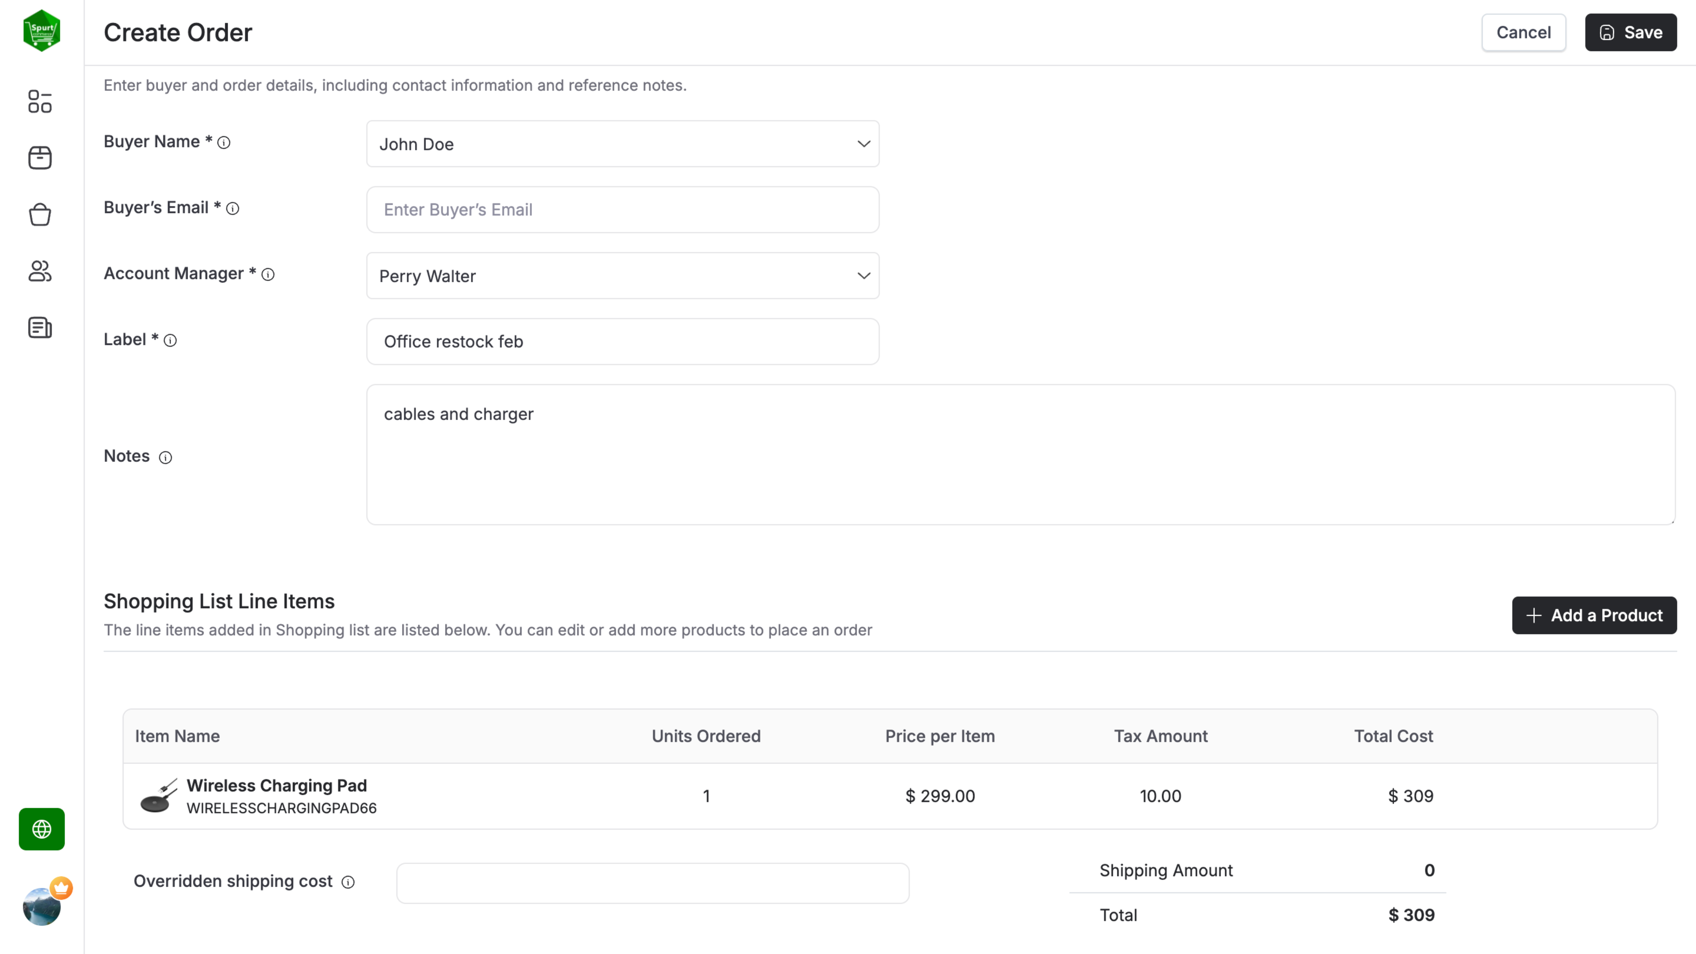Open the news/reports sidebar icon
This screenshot has width=1696, height=954.
point(40,327)
